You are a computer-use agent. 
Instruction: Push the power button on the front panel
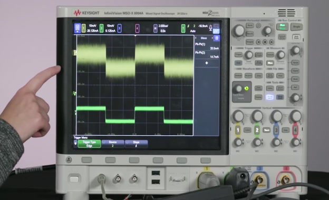74,179
